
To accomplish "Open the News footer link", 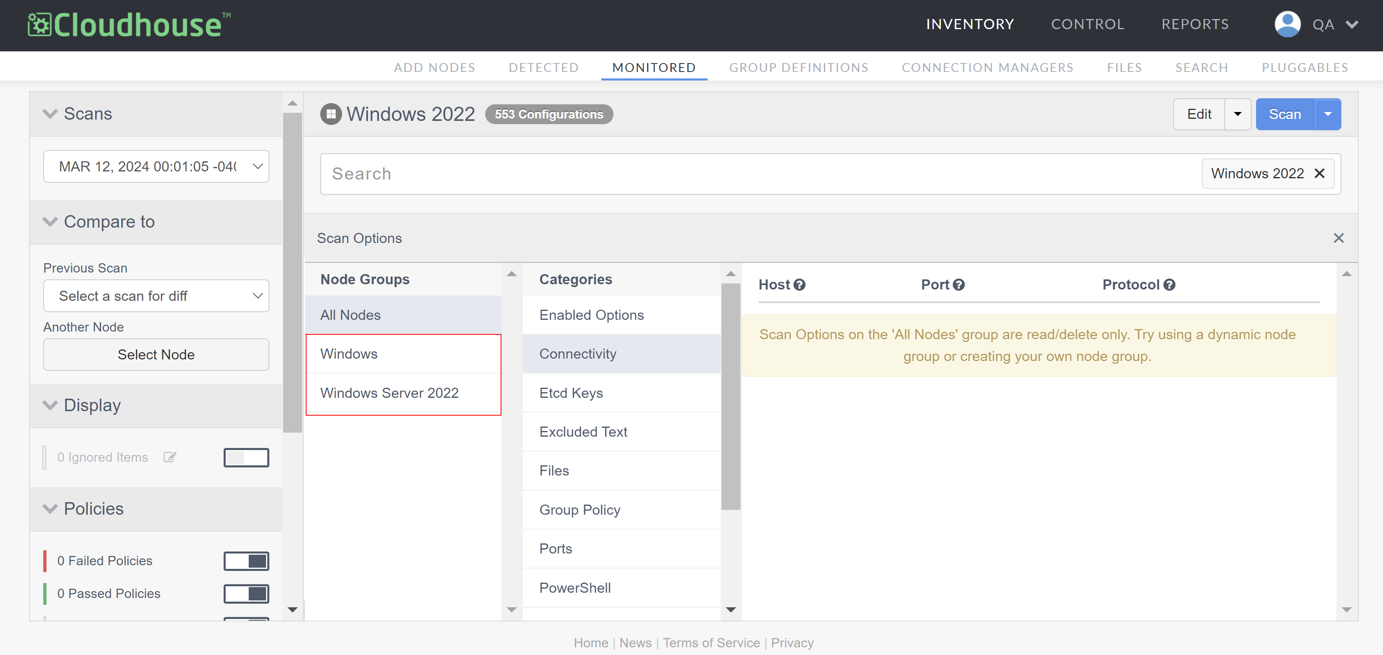I will tap(635, 642).
